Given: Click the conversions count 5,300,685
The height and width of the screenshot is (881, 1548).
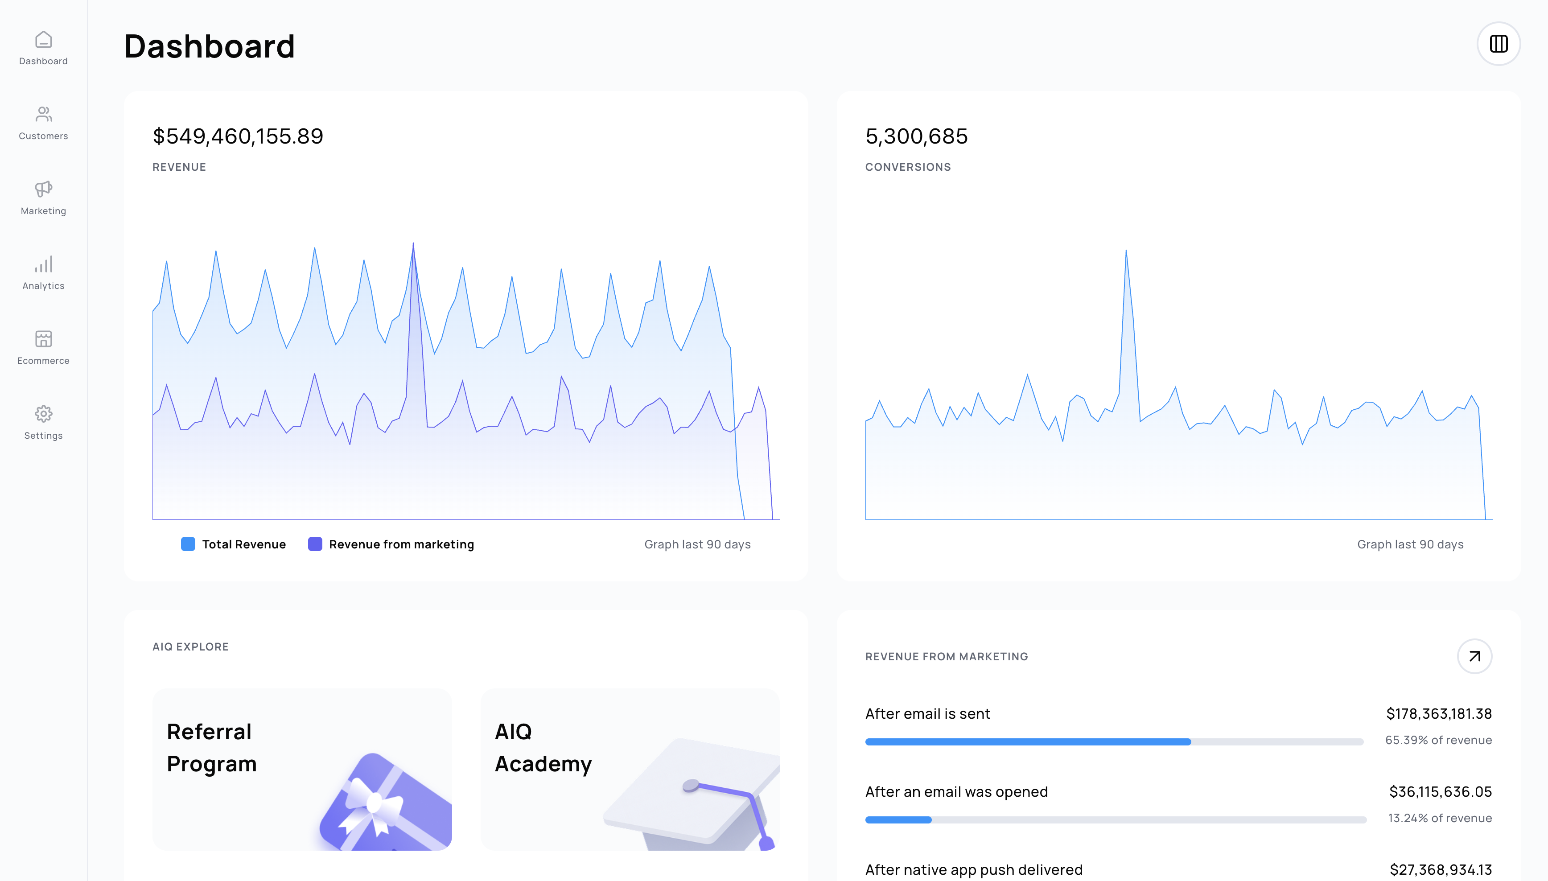Looking at the screenshot, I should coord(916,136).
